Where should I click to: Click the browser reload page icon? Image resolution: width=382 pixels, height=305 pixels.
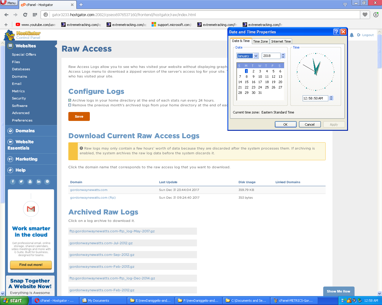pyautogui.click(x=25, y=15)
